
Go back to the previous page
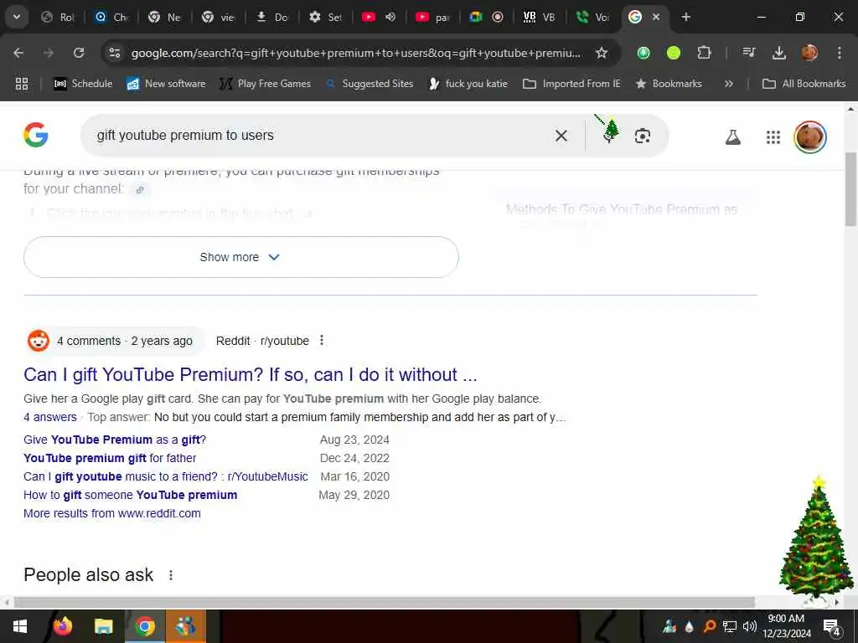coord(18,53)
